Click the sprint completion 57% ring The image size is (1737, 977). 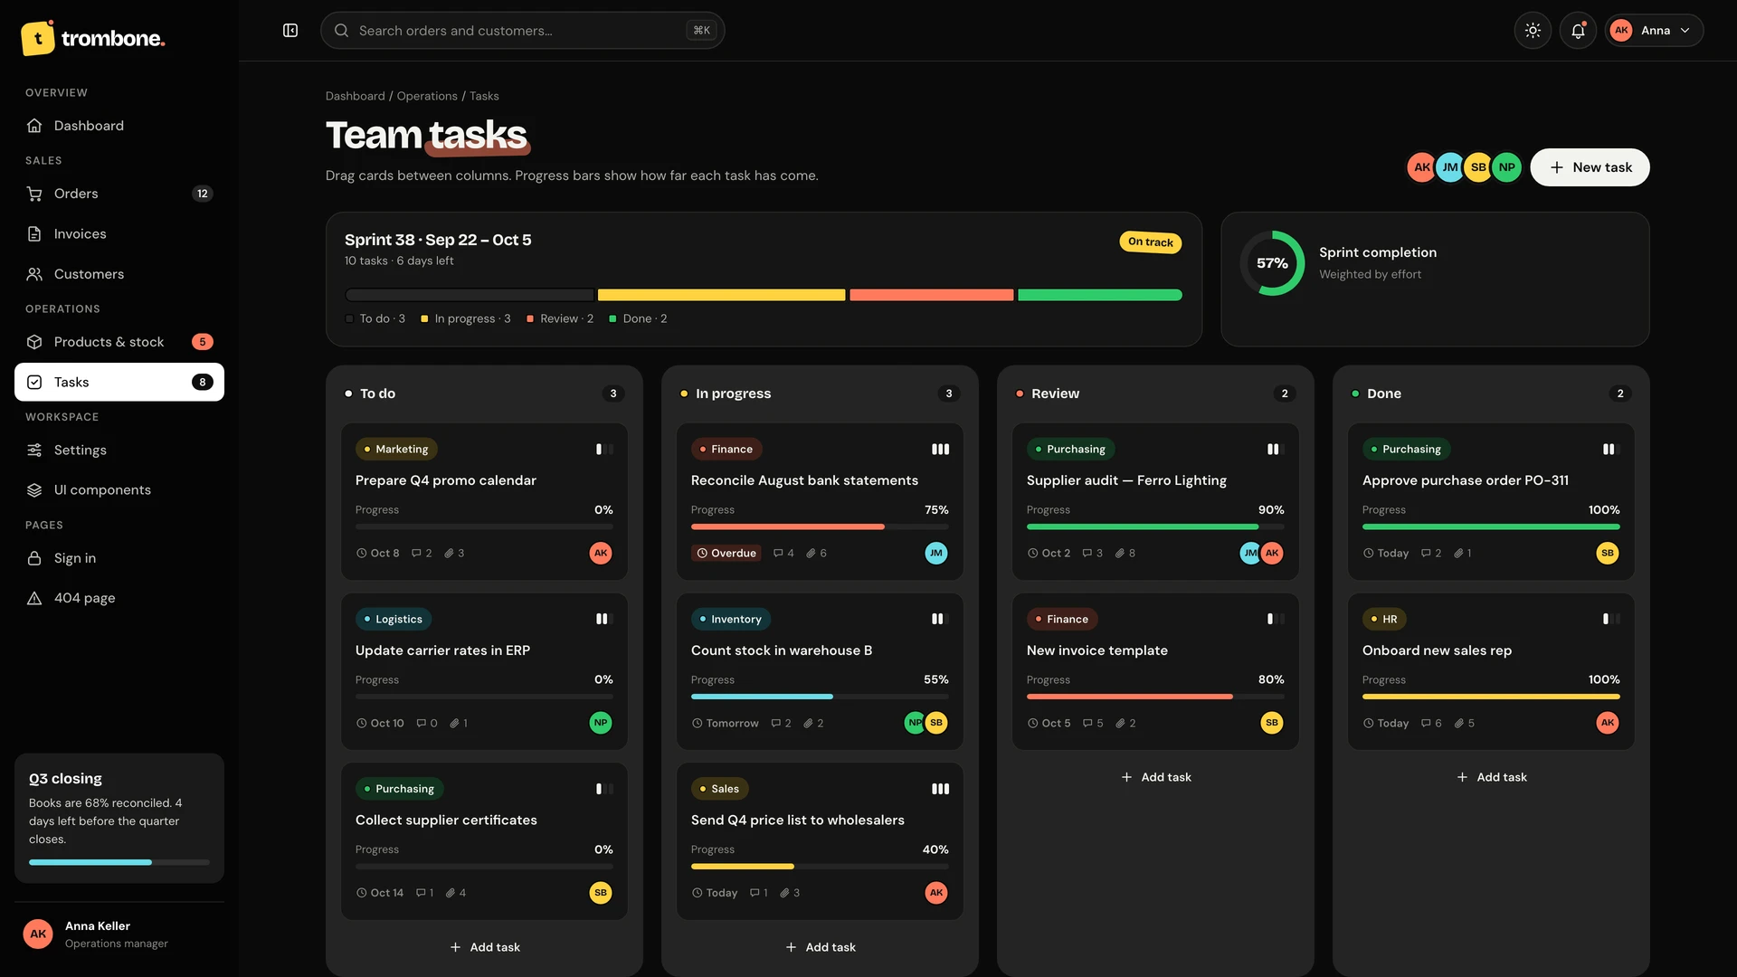(x=1272, y=263)
